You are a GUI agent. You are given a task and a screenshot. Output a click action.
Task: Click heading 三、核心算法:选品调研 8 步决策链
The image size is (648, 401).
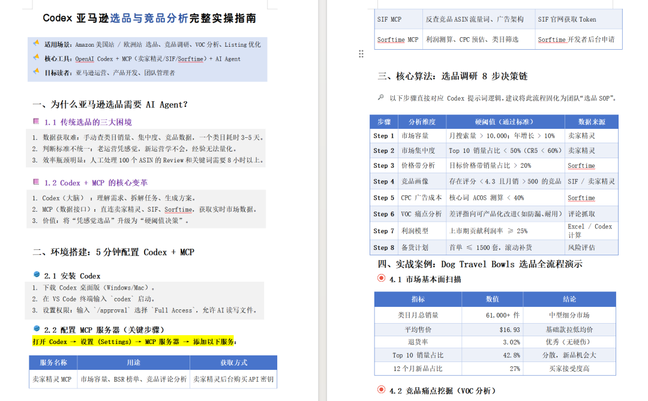[452, 76]
